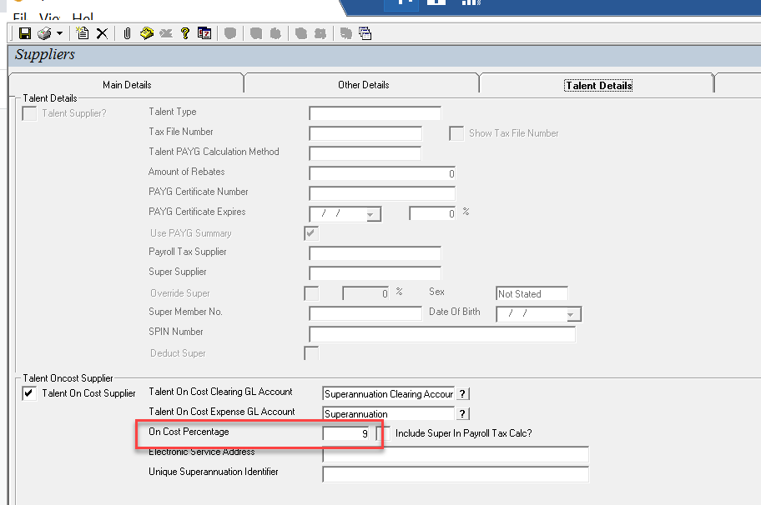Click lookup button beside Superannuation Clearing Account
Viewport: 761px width, 505px height.
click(x=462, y=394)
